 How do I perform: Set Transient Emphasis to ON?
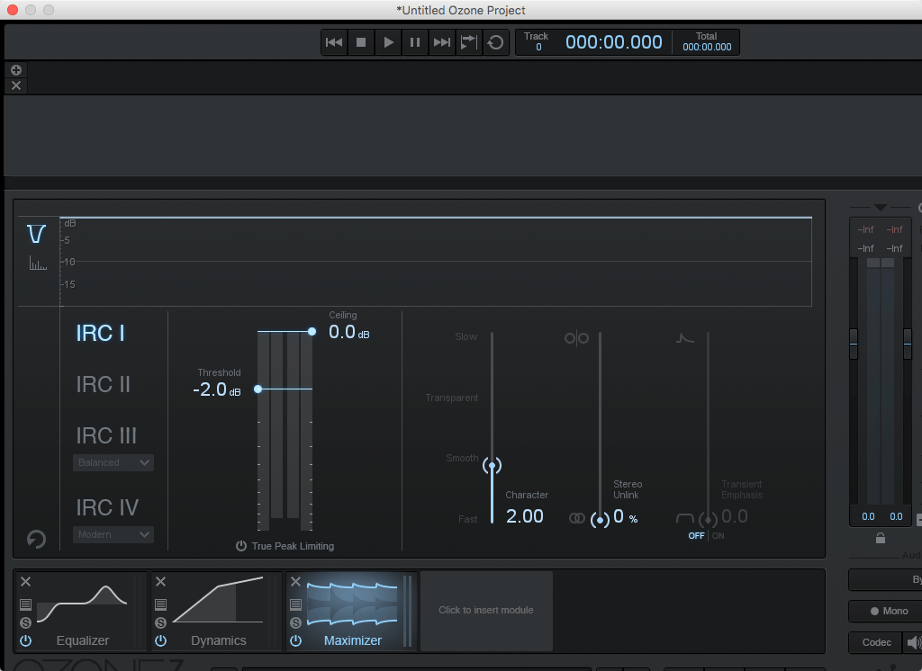tap(718, 536)
